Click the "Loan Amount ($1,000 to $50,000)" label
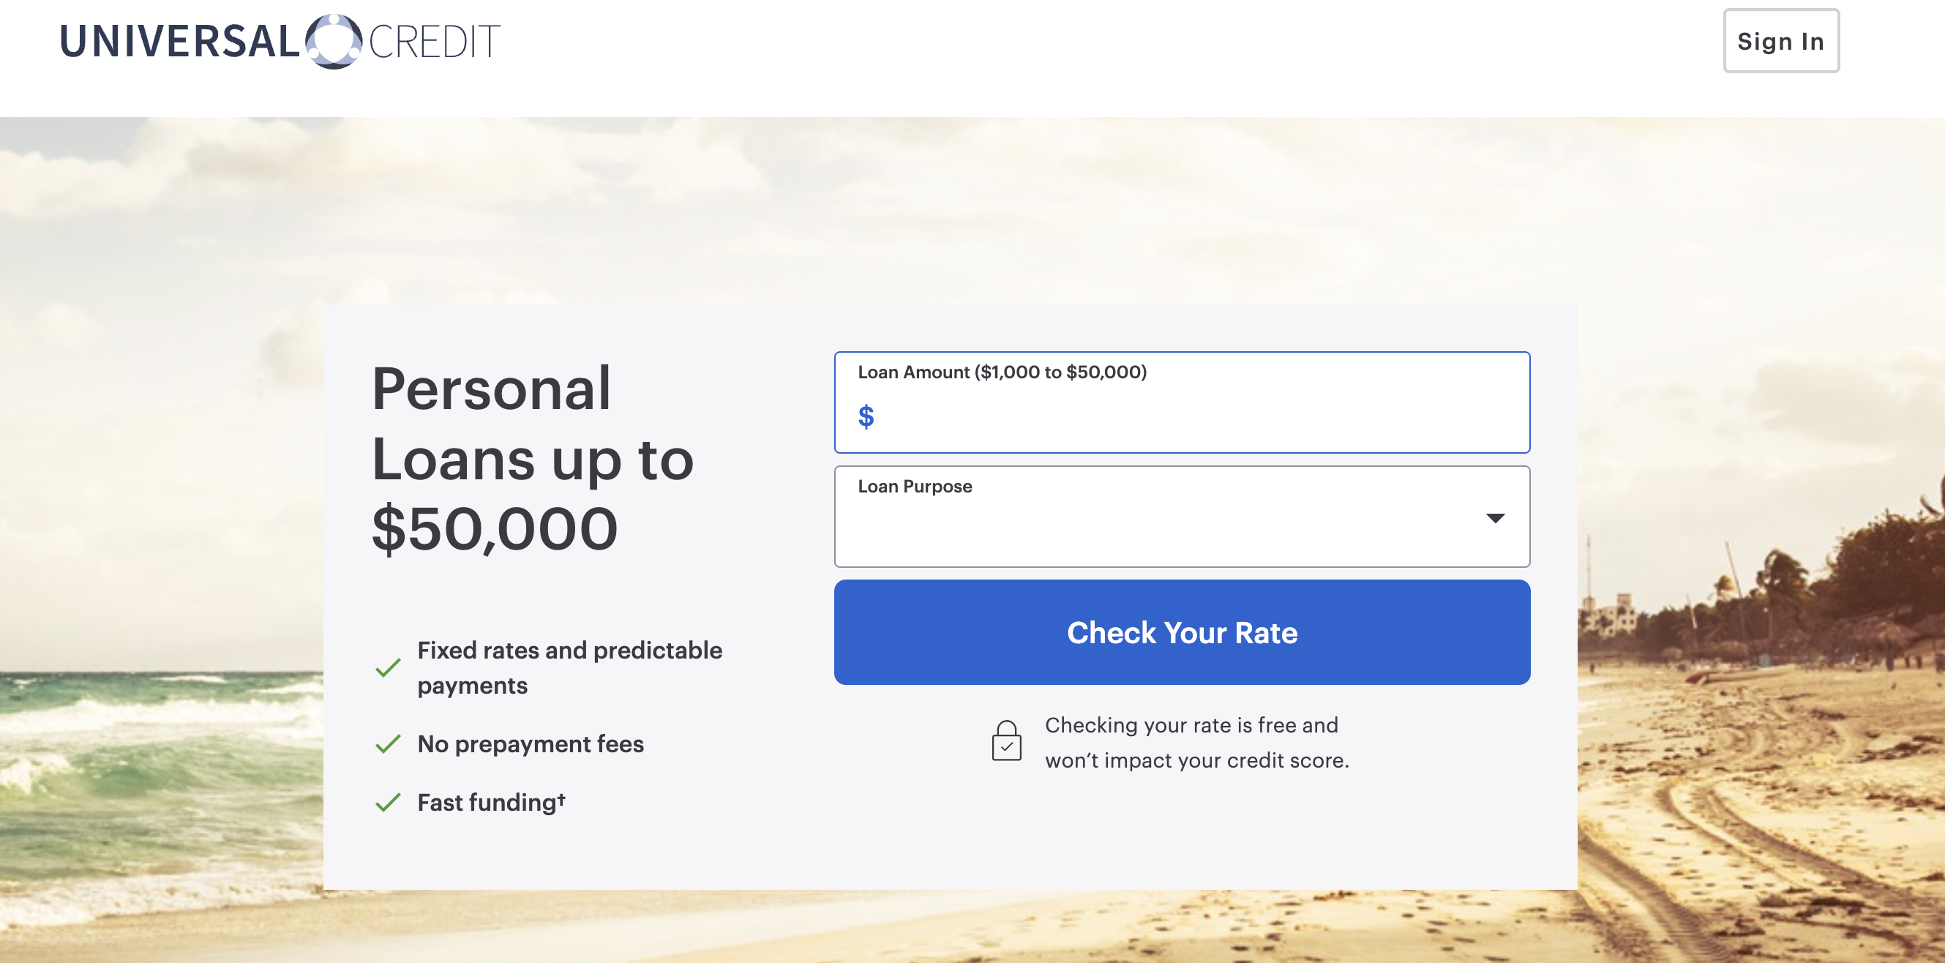 (x=1001, y=372)
